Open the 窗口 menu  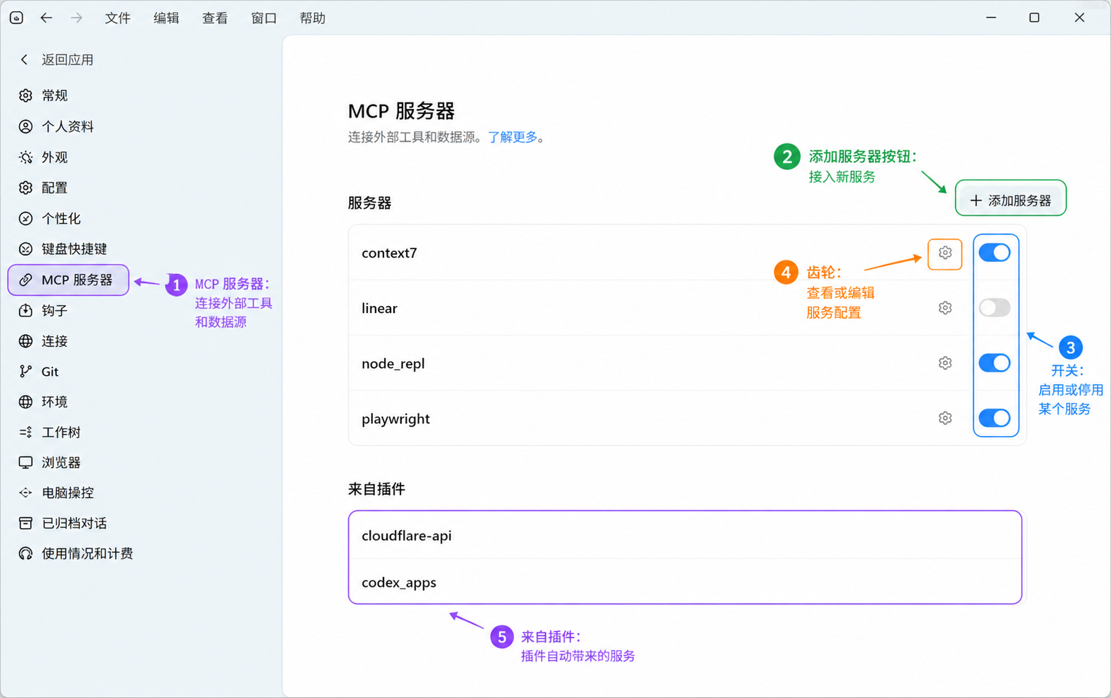point(264,18)
